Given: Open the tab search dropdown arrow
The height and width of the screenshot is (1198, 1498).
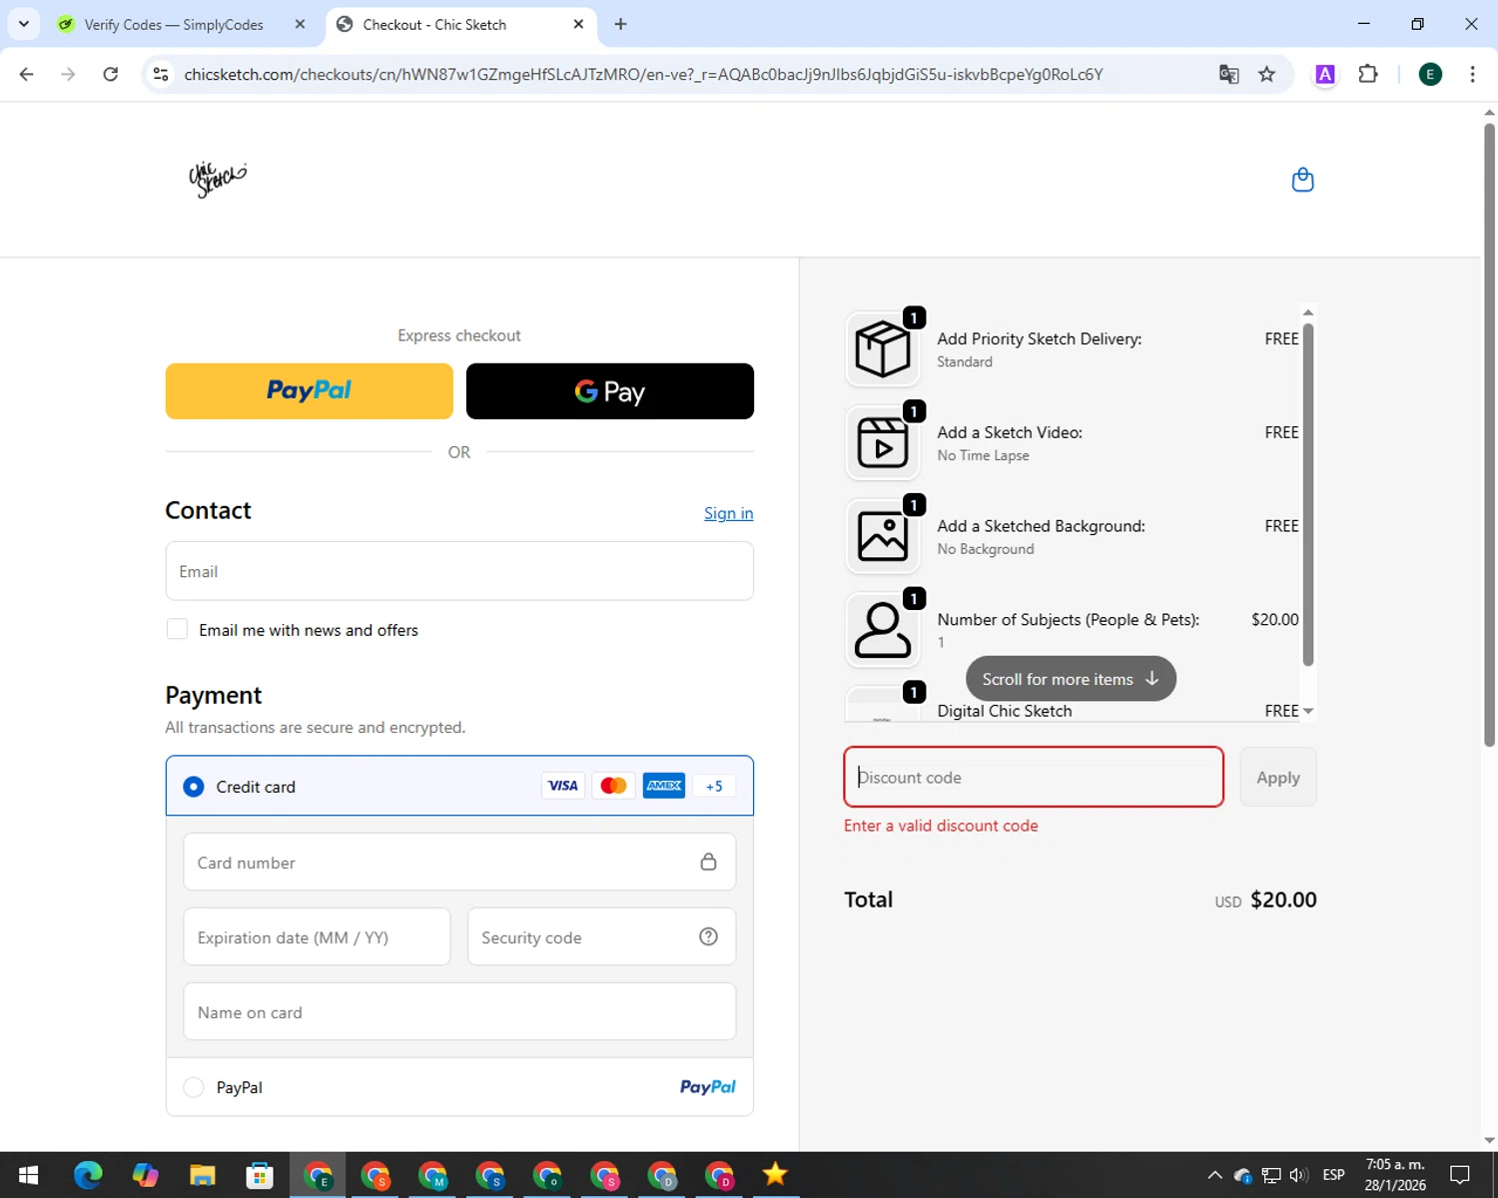Looking at the screenshot, I should point(24,24).
